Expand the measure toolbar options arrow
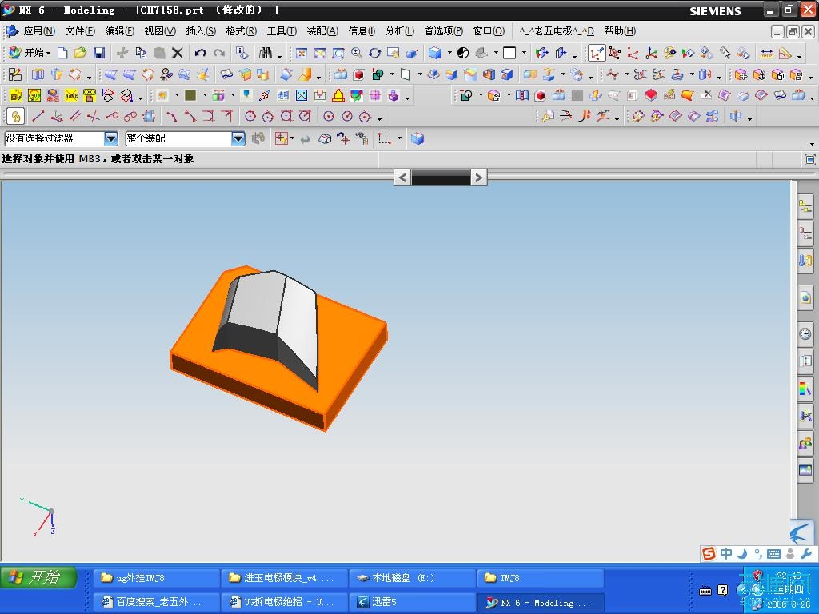819x614 pixels. (x=800, y=56)
